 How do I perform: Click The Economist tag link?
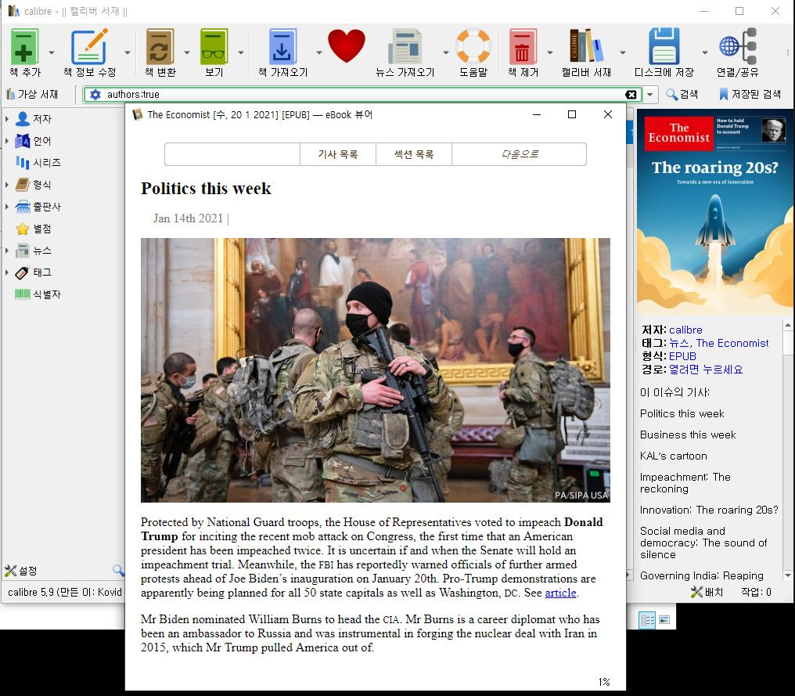(x=732, y=343)
